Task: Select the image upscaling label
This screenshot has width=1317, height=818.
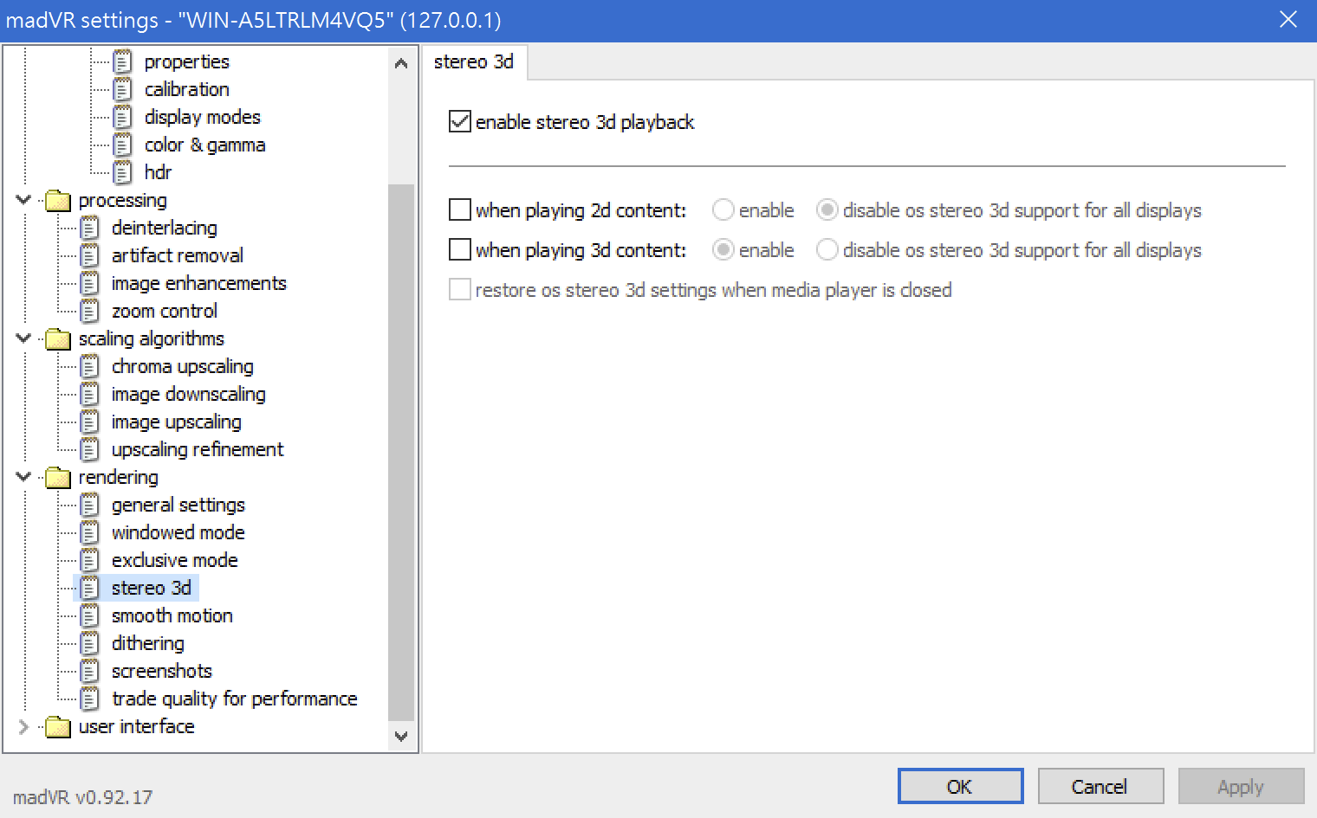Action: click(177, 422)
